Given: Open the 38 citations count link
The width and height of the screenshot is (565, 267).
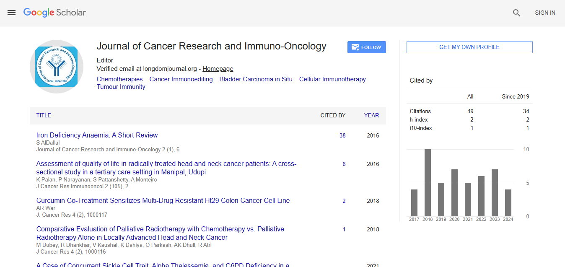Looking at the screenshot, I should pos(342,135).
